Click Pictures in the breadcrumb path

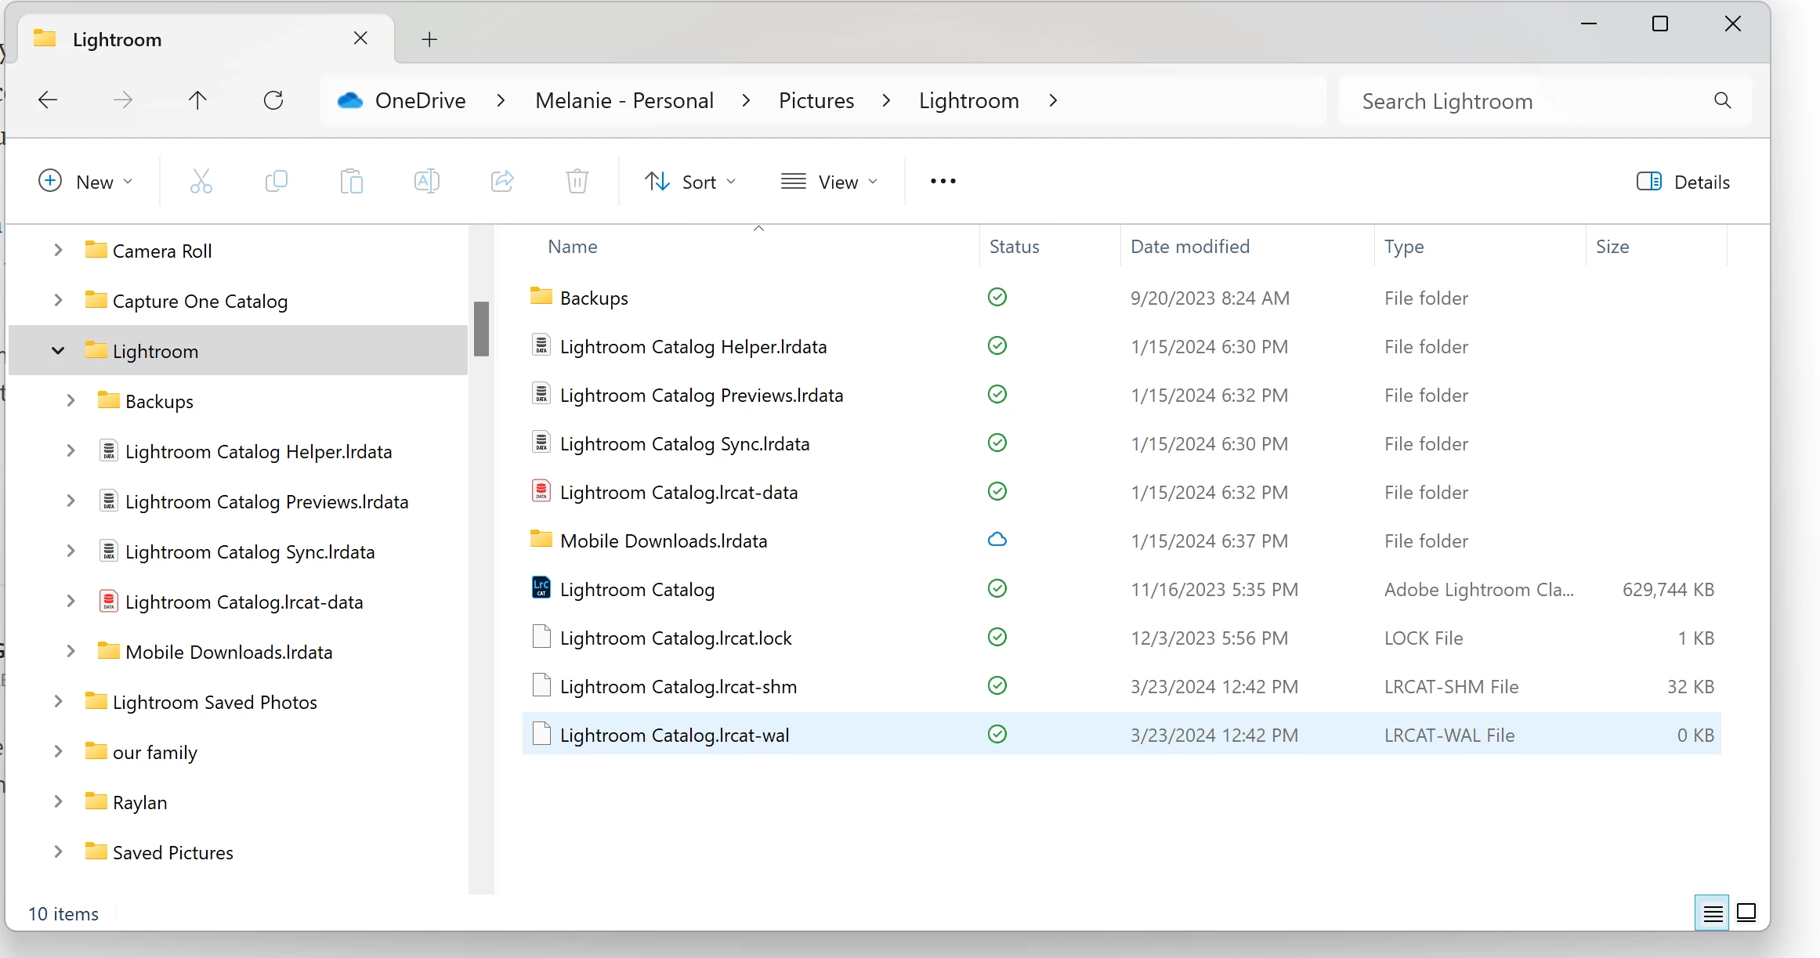816,100
